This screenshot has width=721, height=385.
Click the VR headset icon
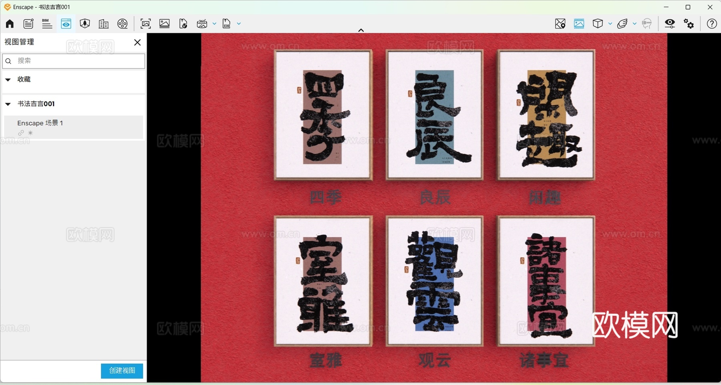[x=647, y=24]
